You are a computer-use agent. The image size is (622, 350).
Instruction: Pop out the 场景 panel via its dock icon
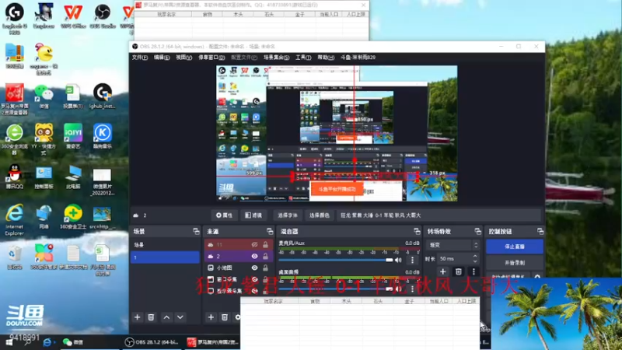196,231
